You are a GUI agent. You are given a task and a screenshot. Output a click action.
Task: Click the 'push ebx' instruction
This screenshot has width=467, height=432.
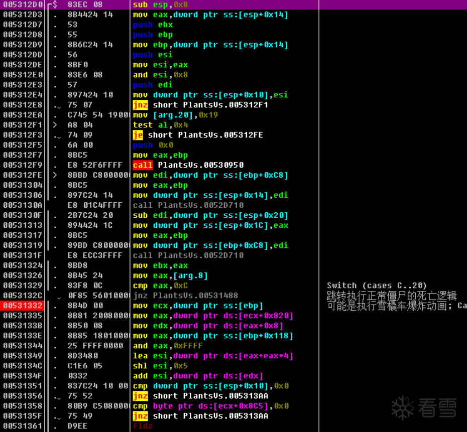pyautogui.click(x=153, y=25)
